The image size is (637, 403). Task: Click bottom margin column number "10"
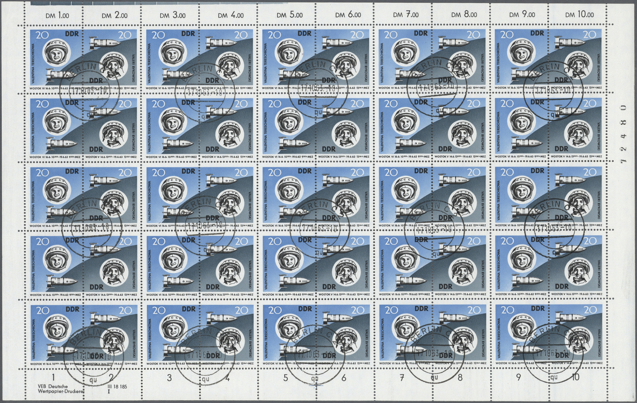(575, 377)
